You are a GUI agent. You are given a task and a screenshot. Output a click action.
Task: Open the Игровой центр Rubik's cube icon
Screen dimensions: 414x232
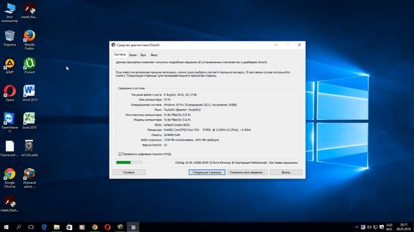tap(29, 178)
